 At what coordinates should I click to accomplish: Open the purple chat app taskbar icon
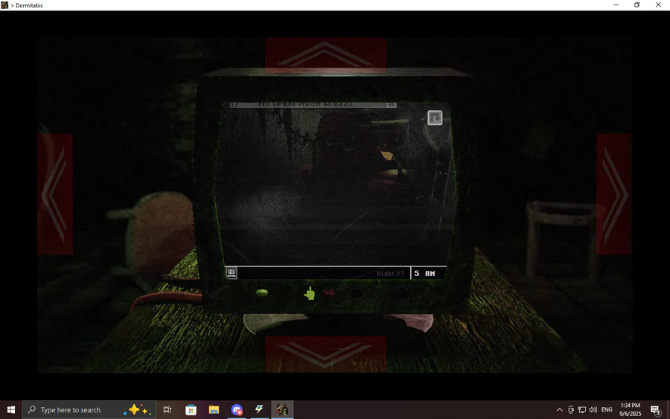[x=237, y=409]
